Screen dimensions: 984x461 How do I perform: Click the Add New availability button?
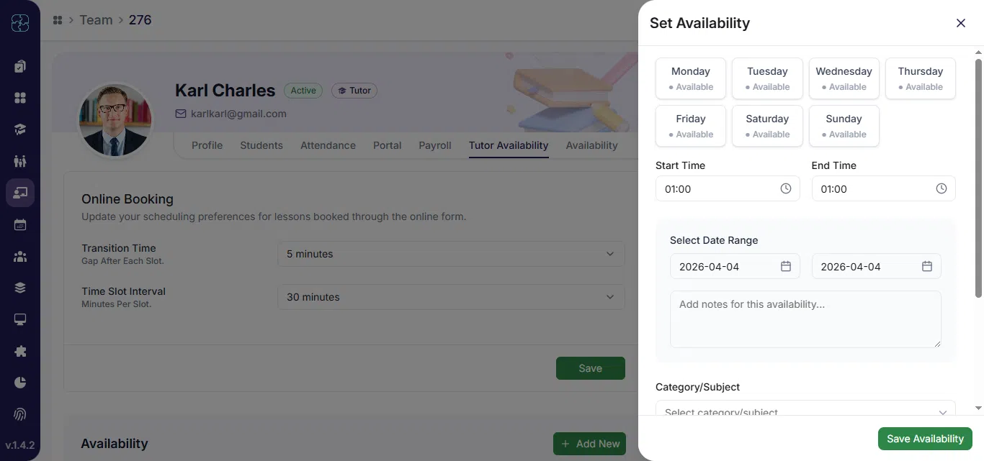tap(589, 444)
